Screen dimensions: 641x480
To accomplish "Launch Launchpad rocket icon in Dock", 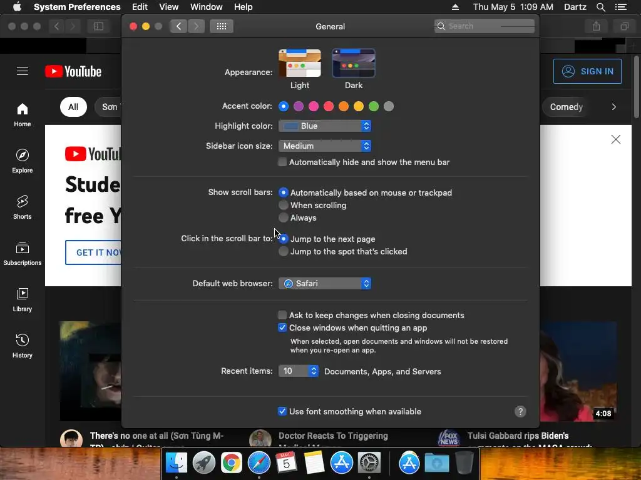I will tap(203, 462).
